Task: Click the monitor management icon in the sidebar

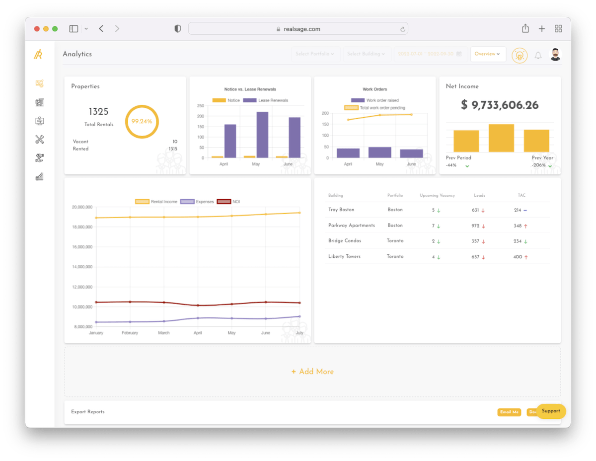Action: 40,121
